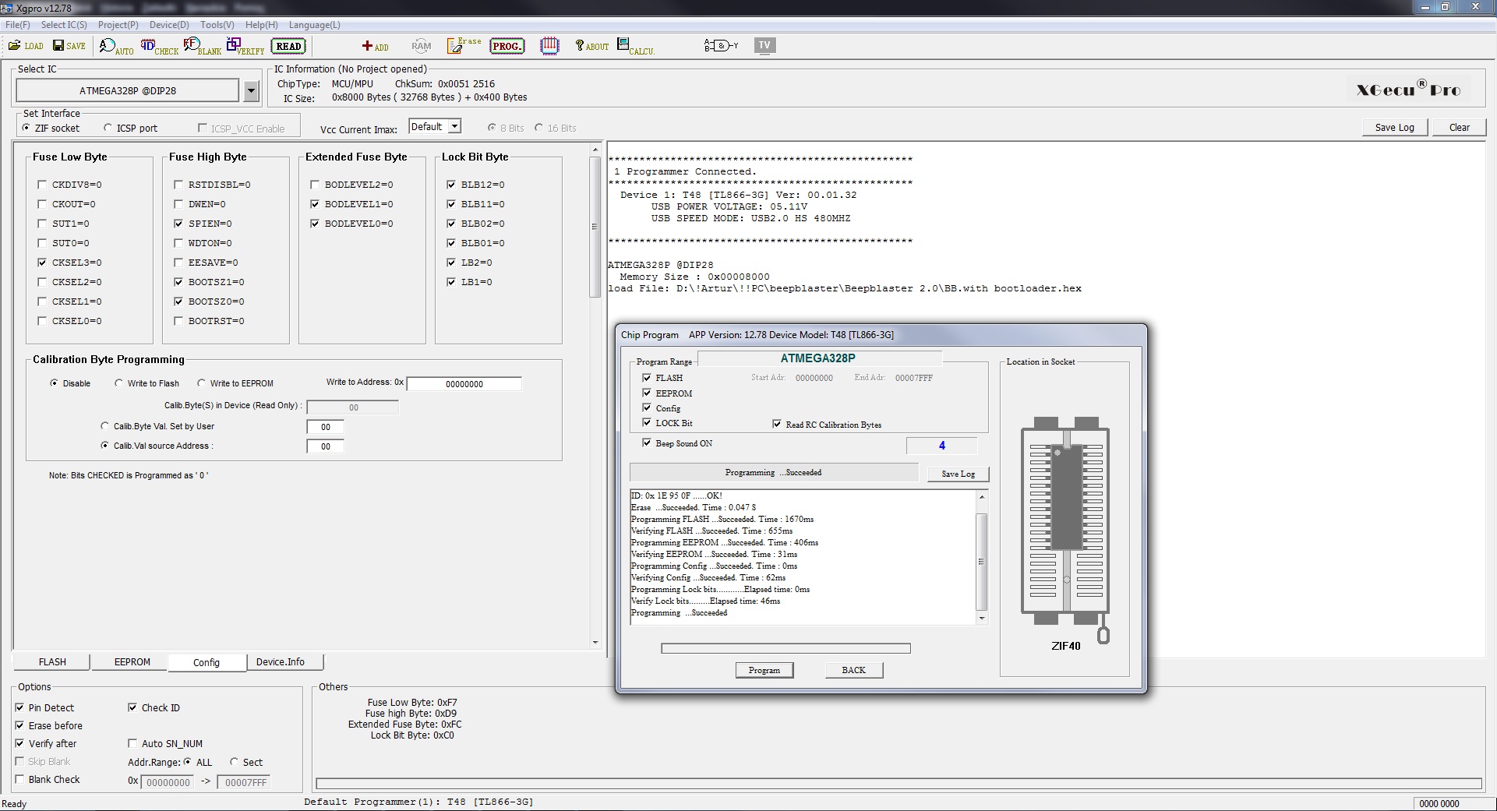Toggle the Auto SN_NUM checkbox
Viewport: 1497px width, 811px height.
[132, 743]
